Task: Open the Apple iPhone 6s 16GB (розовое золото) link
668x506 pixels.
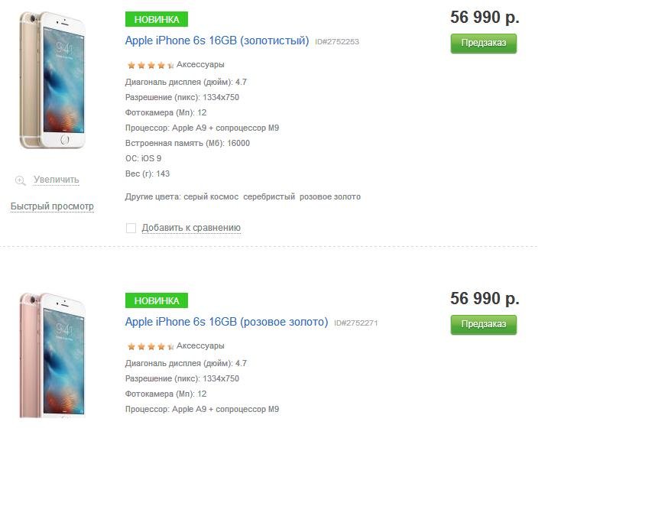Action: (x=227, y=322)
